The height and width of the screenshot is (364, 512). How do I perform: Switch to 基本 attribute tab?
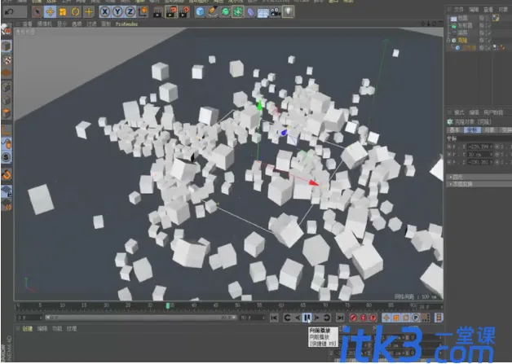[455, 130]
